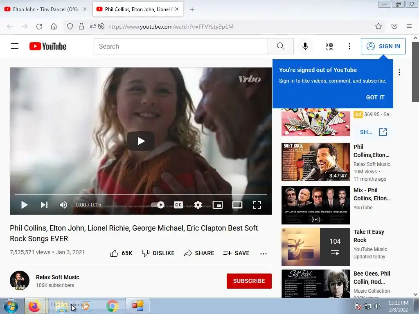Open Action Center flag in system tray
419x314 pixels.
pyautogui.click(x=358, y=306)
